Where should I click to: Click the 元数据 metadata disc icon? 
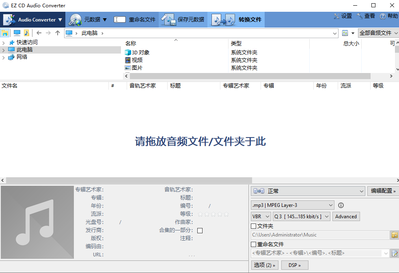pos(75,19)
